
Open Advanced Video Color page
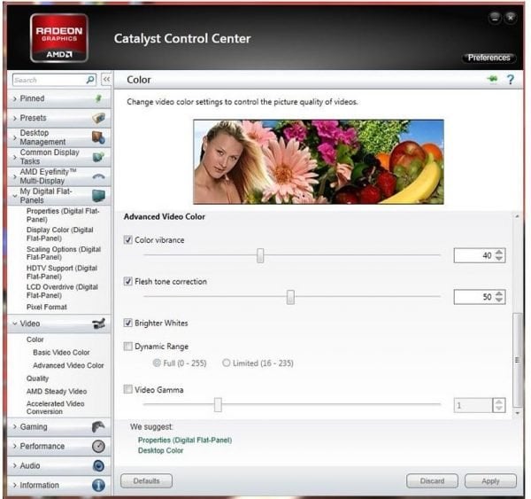68,365
